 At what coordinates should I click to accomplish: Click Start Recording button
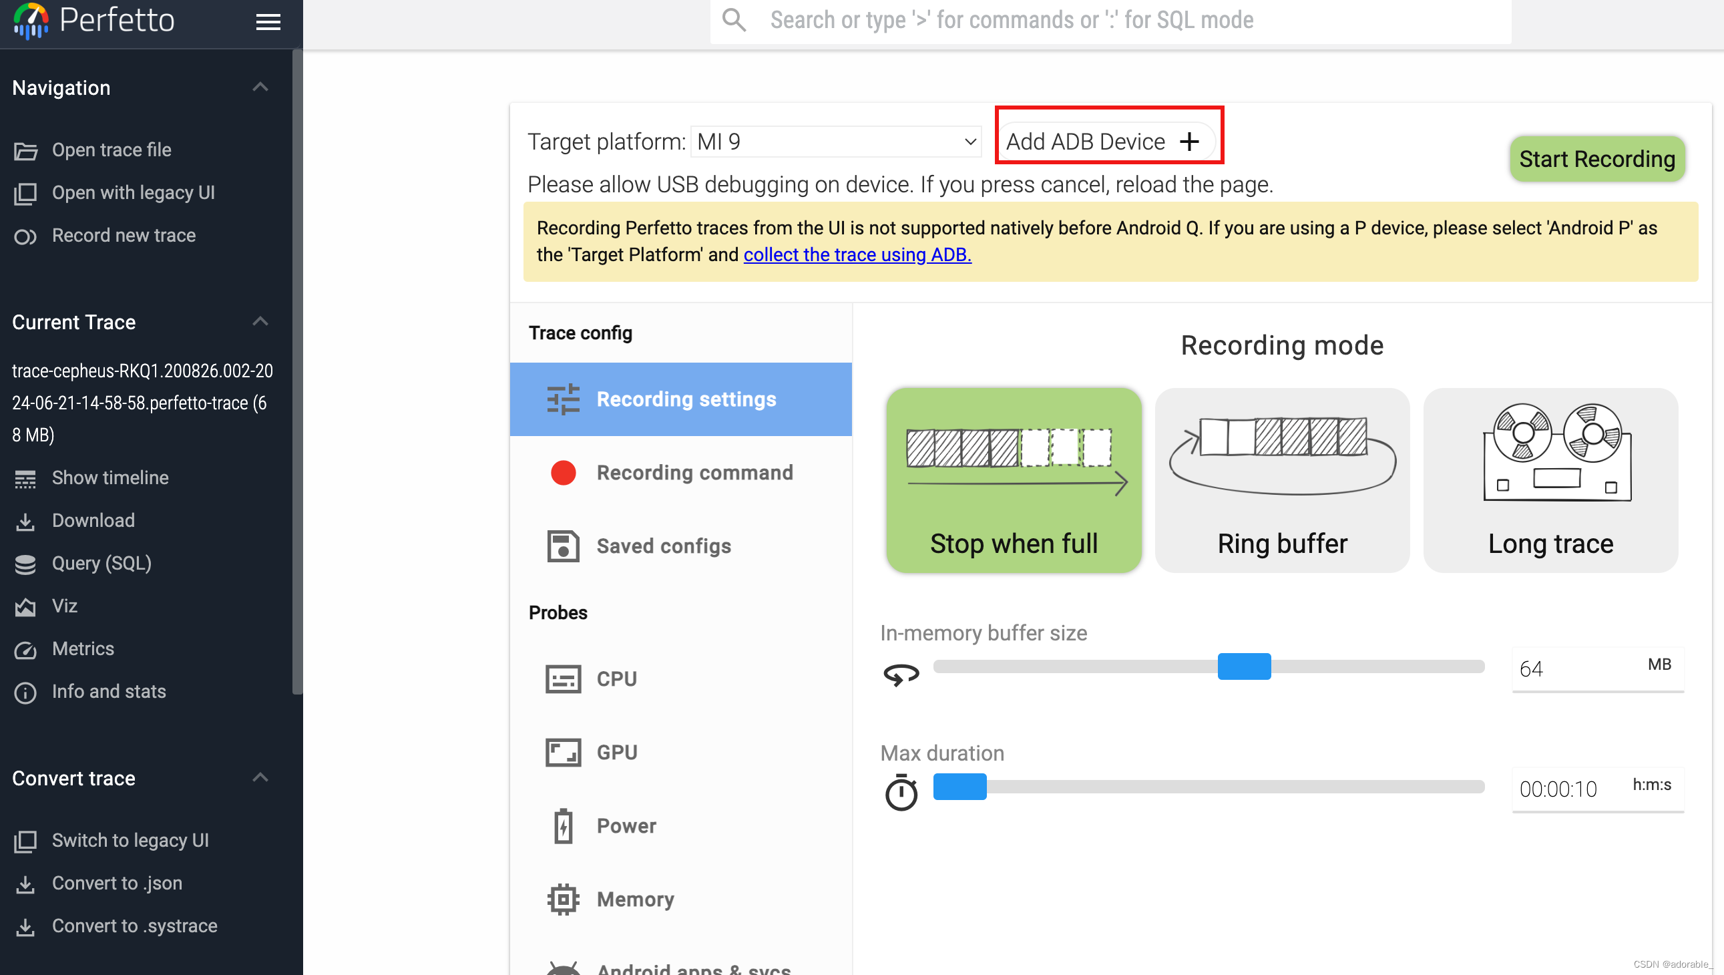[x=1597, y=158]
